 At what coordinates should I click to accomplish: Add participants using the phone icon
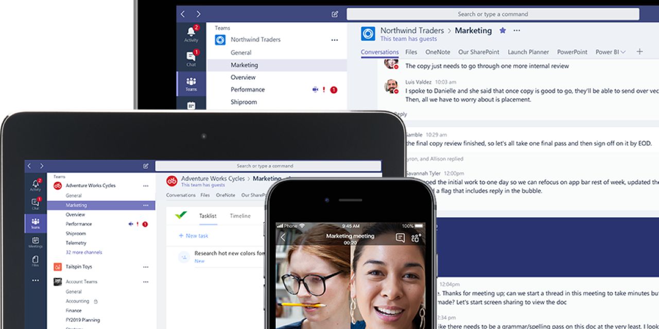pyautogui.click(x=416, y=237)
